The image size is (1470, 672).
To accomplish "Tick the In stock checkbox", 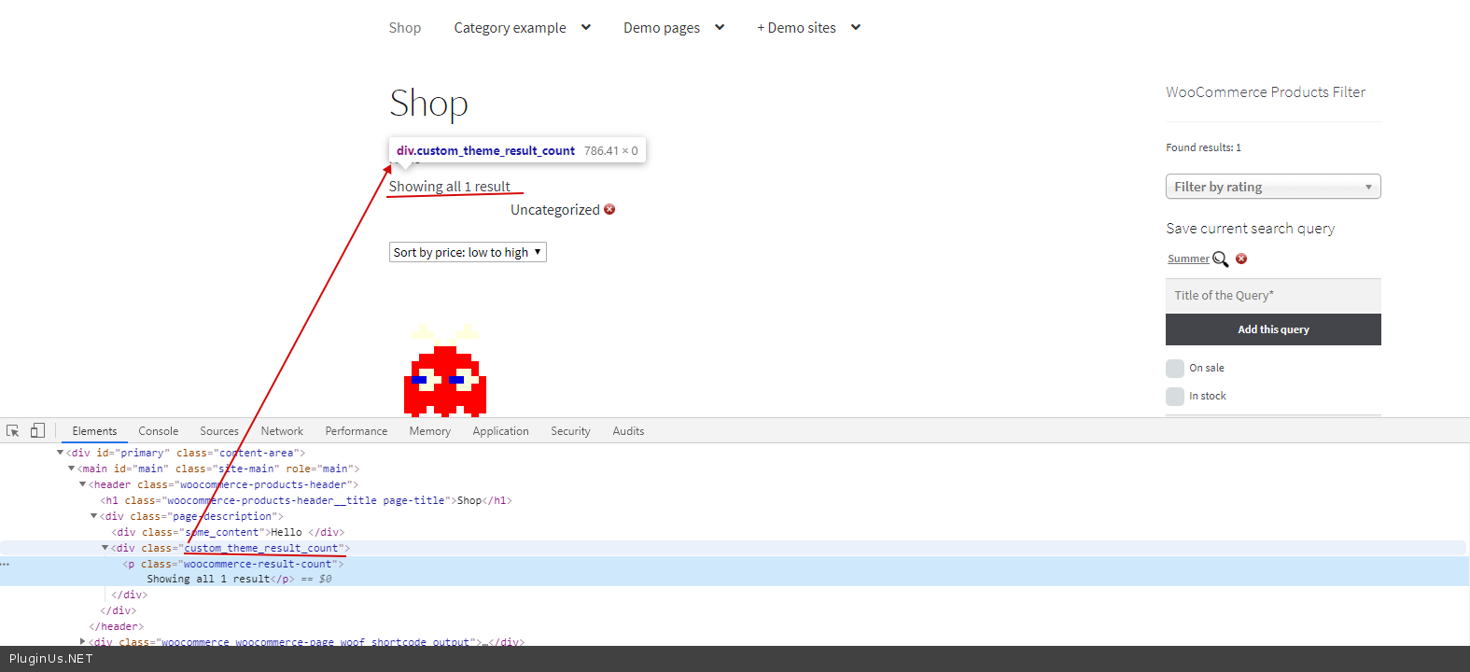I will (1175, 397).
